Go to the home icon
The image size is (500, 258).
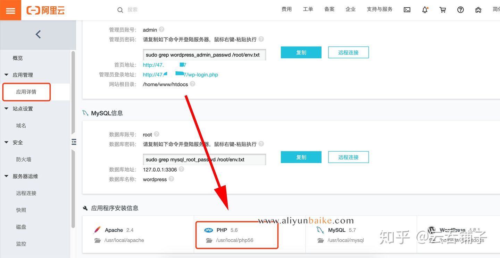click(478, 10)
